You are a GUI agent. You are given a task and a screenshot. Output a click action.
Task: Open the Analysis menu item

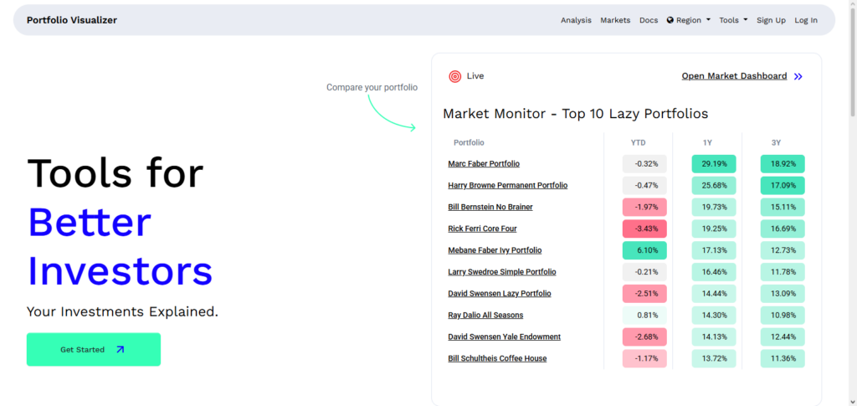pyautogui.click(x=576, y=20)
